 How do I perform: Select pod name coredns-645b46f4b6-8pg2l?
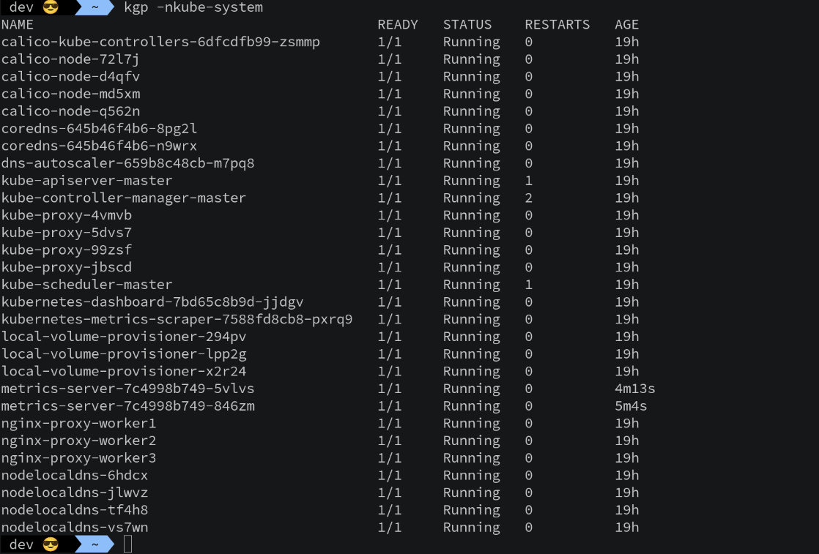point(99,129)
